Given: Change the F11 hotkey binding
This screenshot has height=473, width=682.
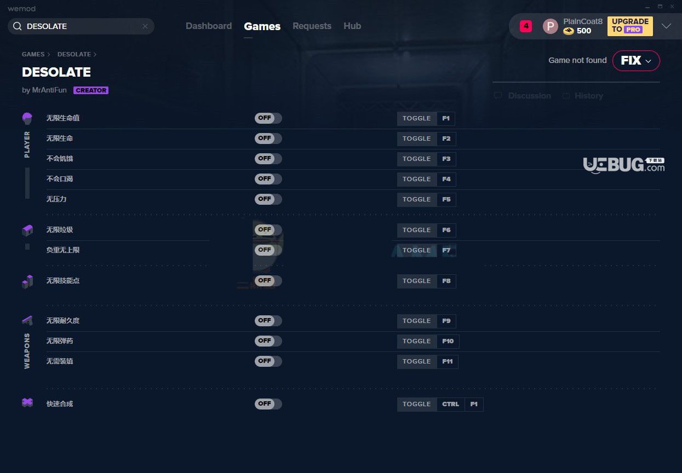Looking at the screenshot, I should pyautogui.click(x=448, y=362).
